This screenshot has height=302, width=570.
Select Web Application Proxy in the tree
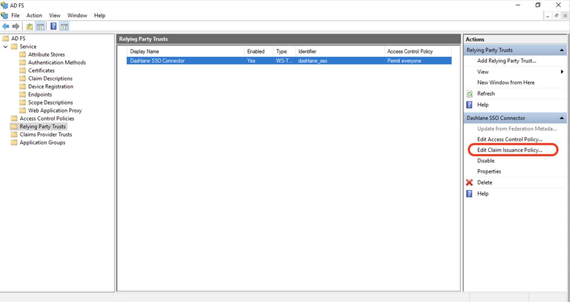coord(55,110)
